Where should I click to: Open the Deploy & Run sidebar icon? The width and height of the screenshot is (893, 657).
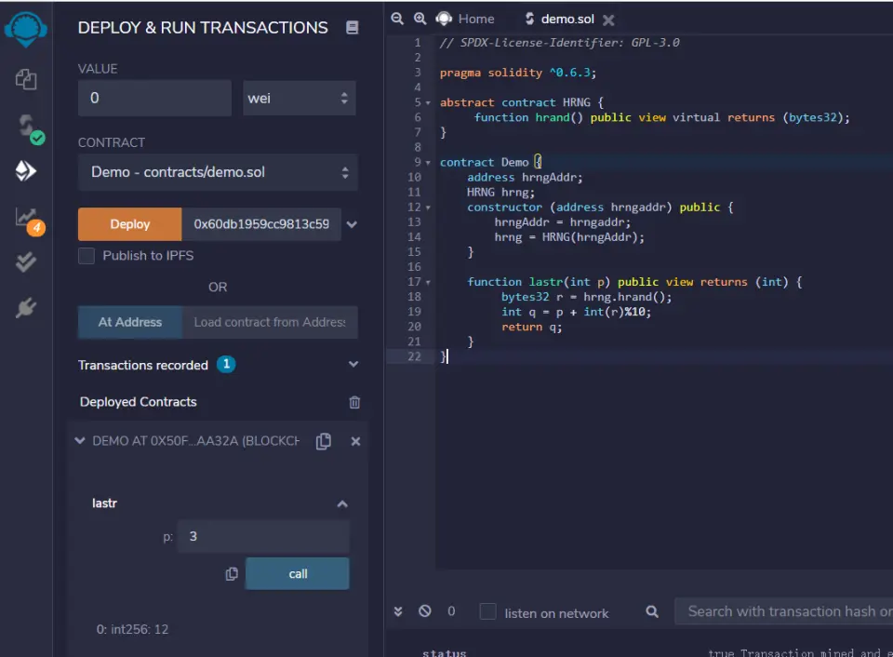click(26, 170)
